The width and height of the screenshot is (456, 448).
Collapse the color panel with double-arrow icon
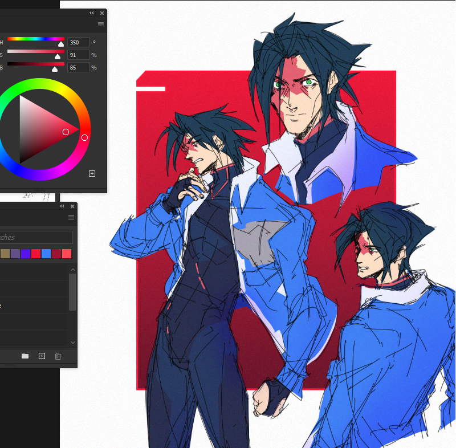pos(92,13)
